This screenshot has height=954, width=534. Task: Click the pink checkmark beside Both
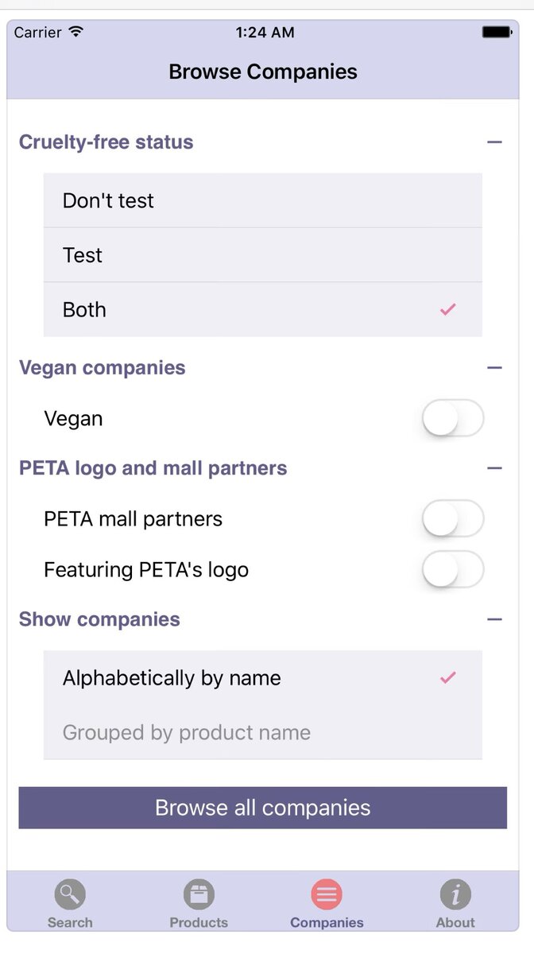(448, 309)
